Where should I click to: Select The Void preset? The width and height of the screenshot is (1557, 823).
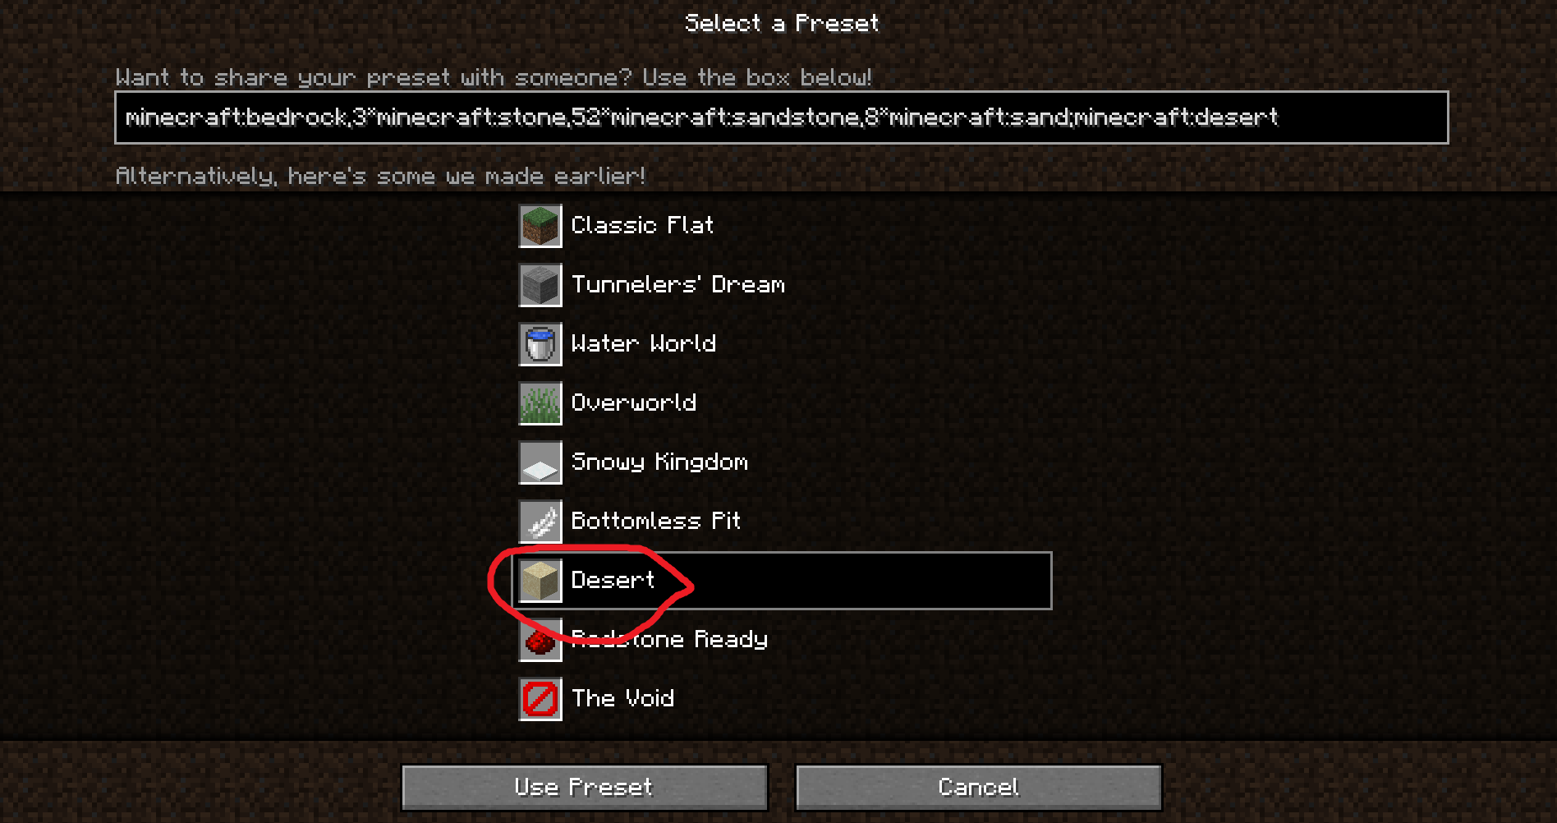(783, 699)
